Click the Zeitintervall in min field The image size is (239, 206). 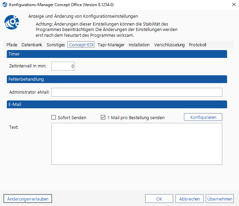point(63,66)
